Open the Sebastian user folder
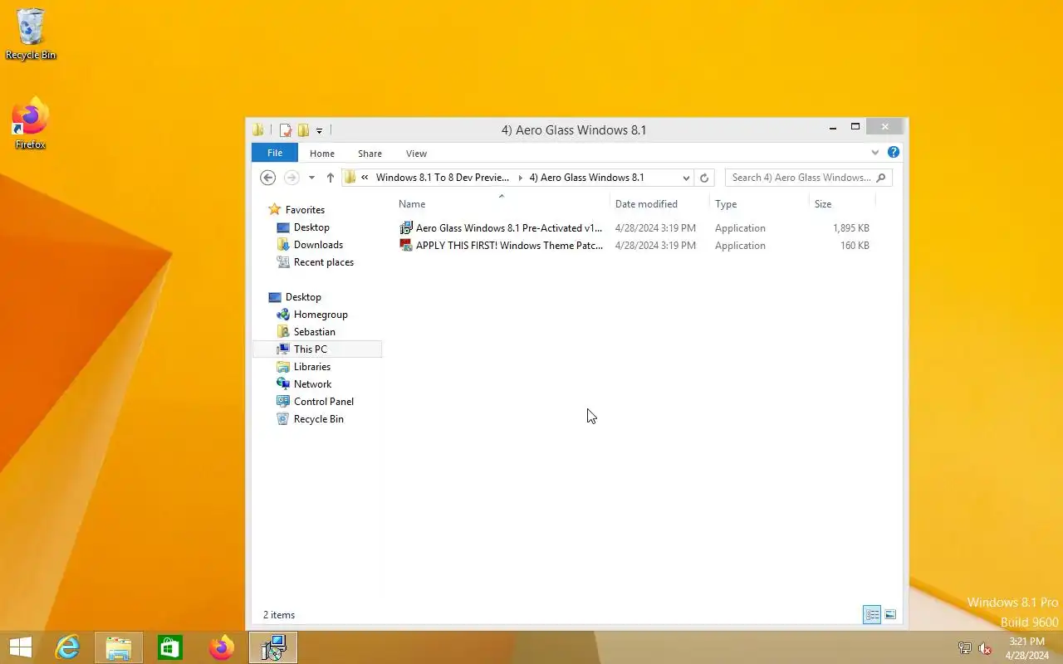This screenshot has height=664, width=1063. (x=314, y=332)
